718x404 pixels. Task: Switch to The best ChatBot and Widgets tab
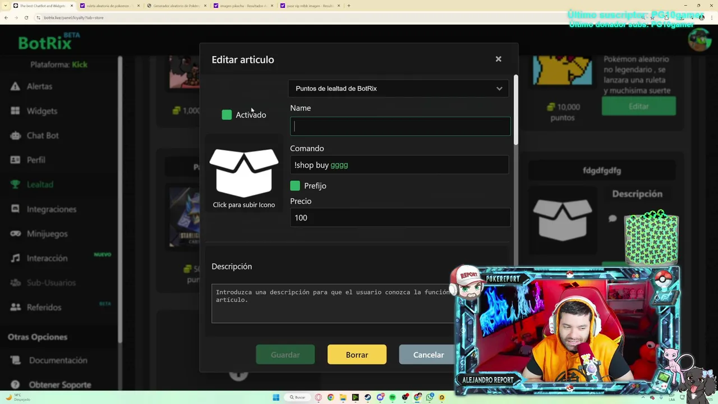(43, 6)
